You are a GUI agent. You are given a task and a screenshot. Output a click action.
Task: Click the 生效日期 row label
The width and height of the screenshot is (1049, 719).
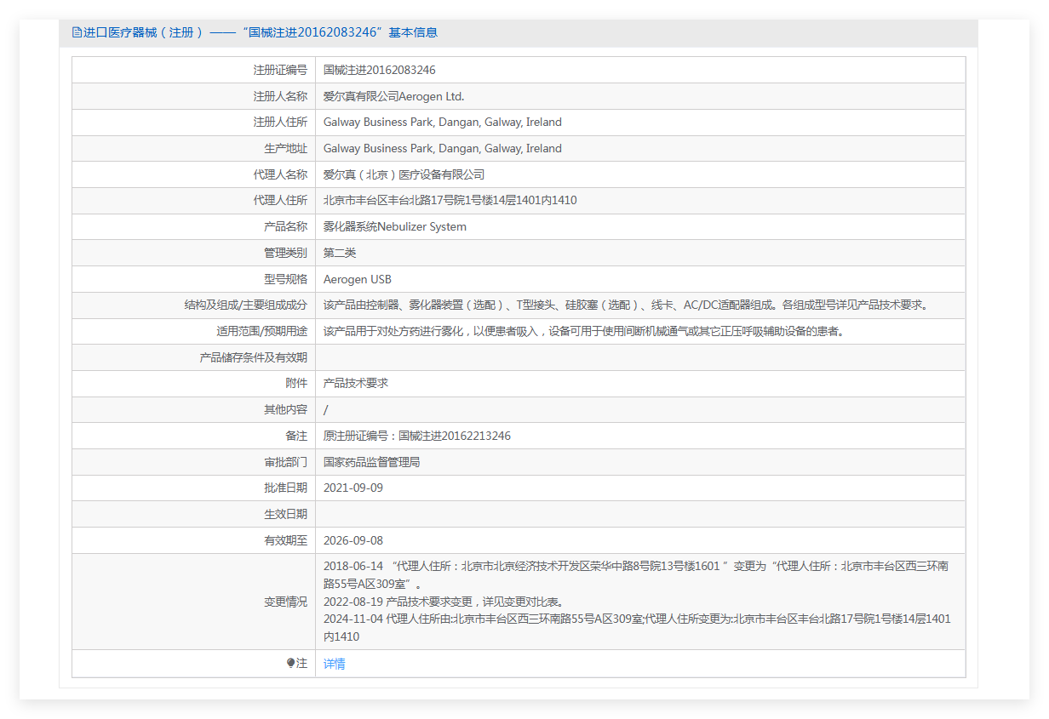(x=285, y=515)
